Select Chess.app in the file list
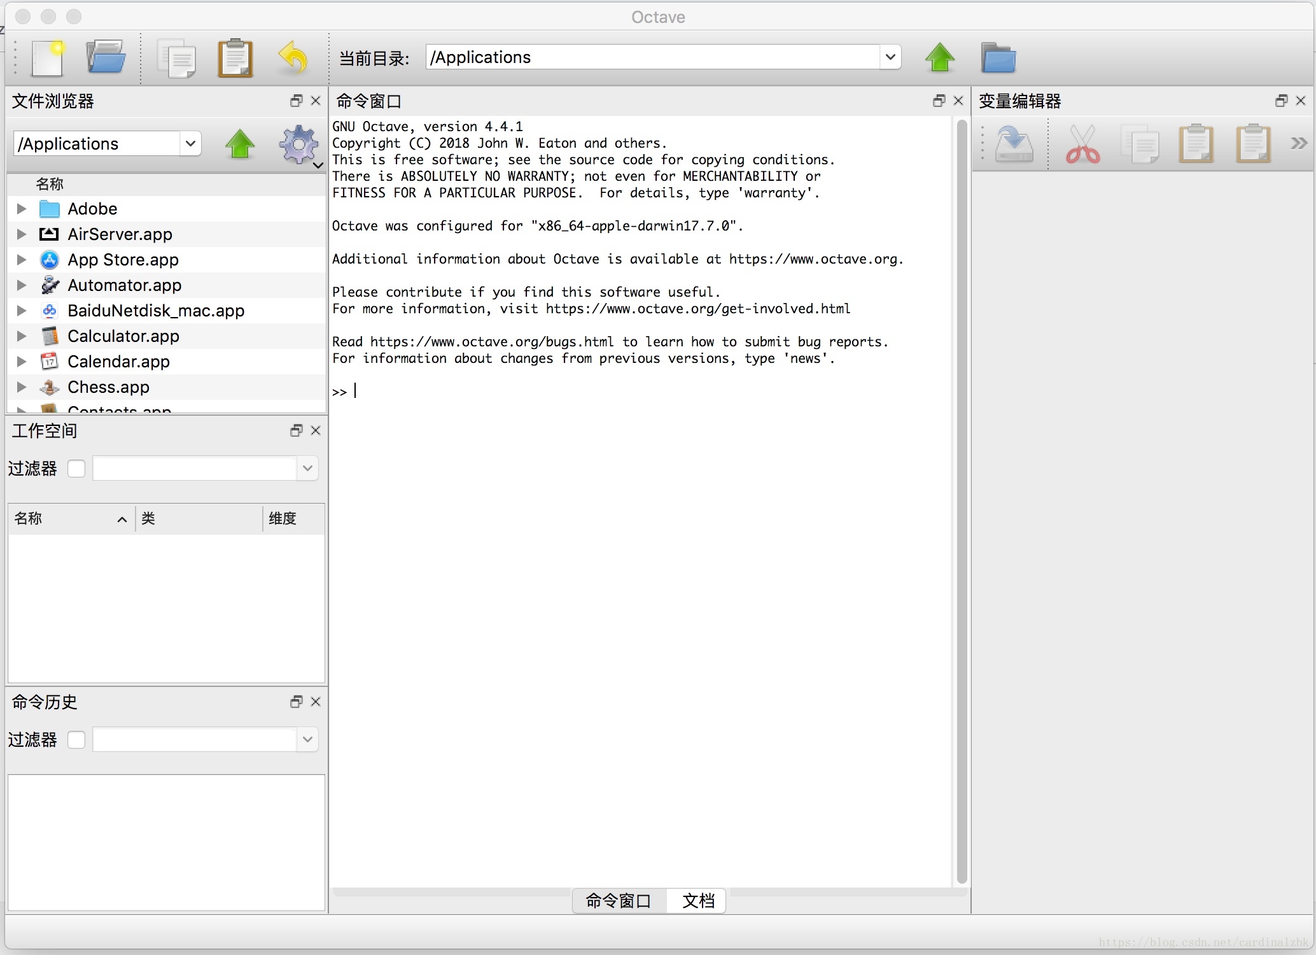Image resolution: width=1316 pixels, height=955 pixels. [167, 387]
